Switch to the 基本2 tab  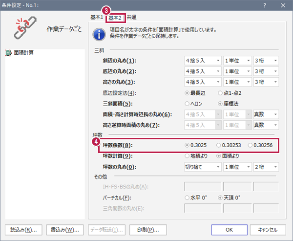[115, 17]
